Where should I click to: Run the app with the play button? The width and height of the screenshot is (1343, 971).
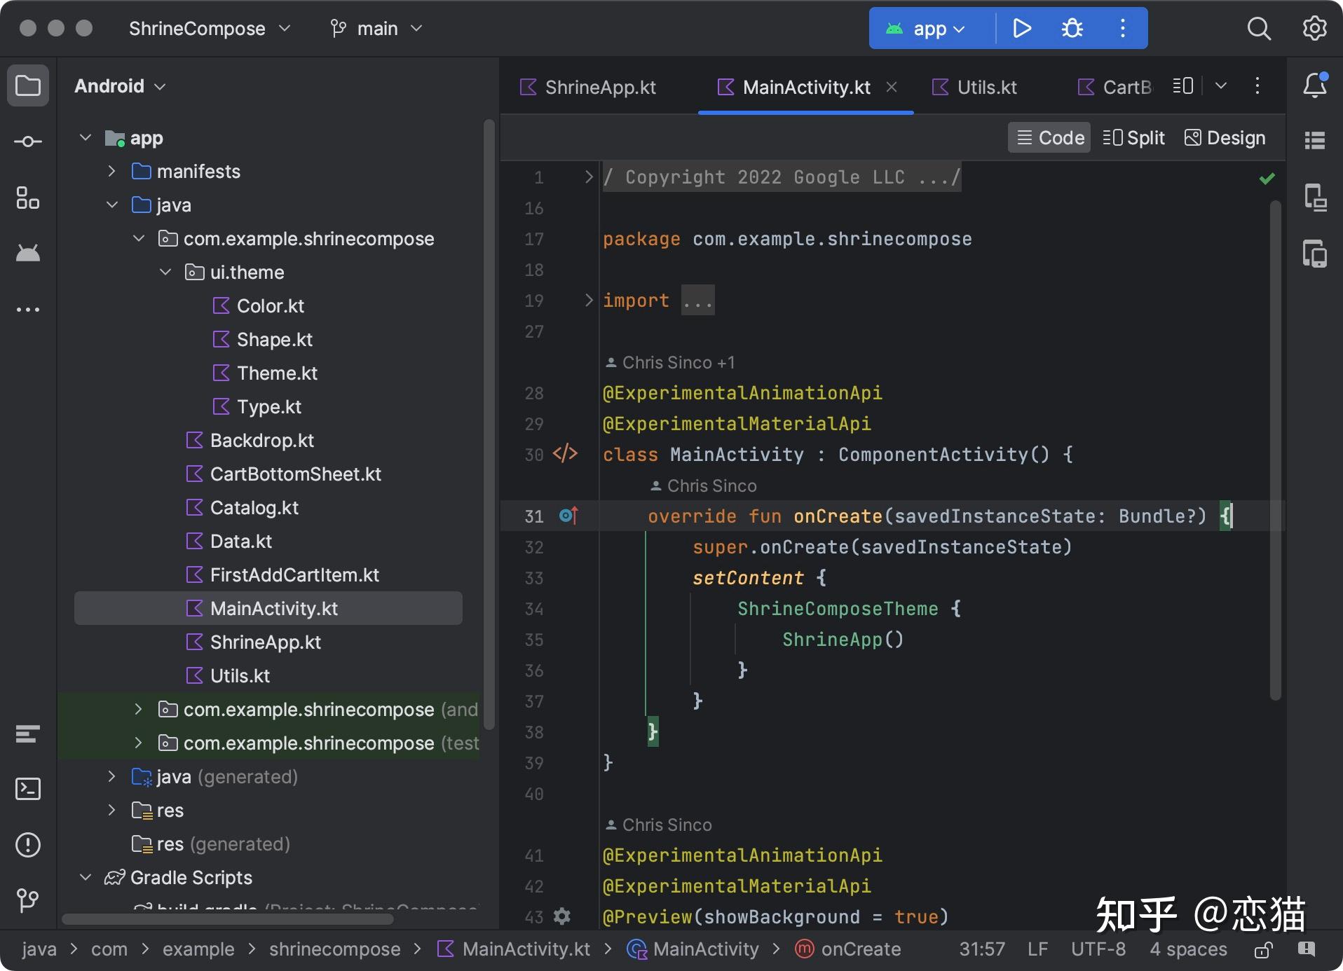pyautogui.click(x=1022, y=28)
